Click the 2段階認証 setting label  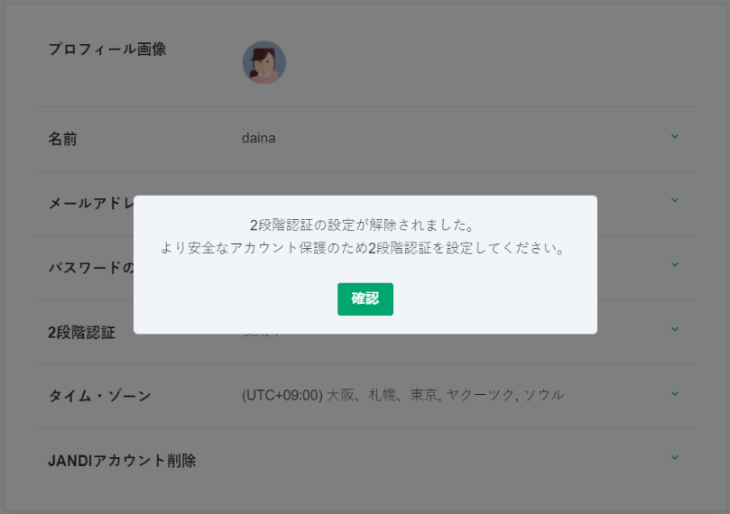(81, 333)
